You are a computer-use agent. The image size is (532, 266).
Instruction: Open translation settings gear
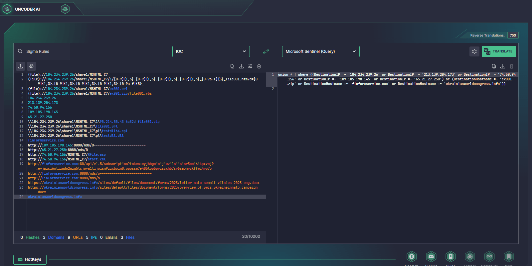(474, 51)
